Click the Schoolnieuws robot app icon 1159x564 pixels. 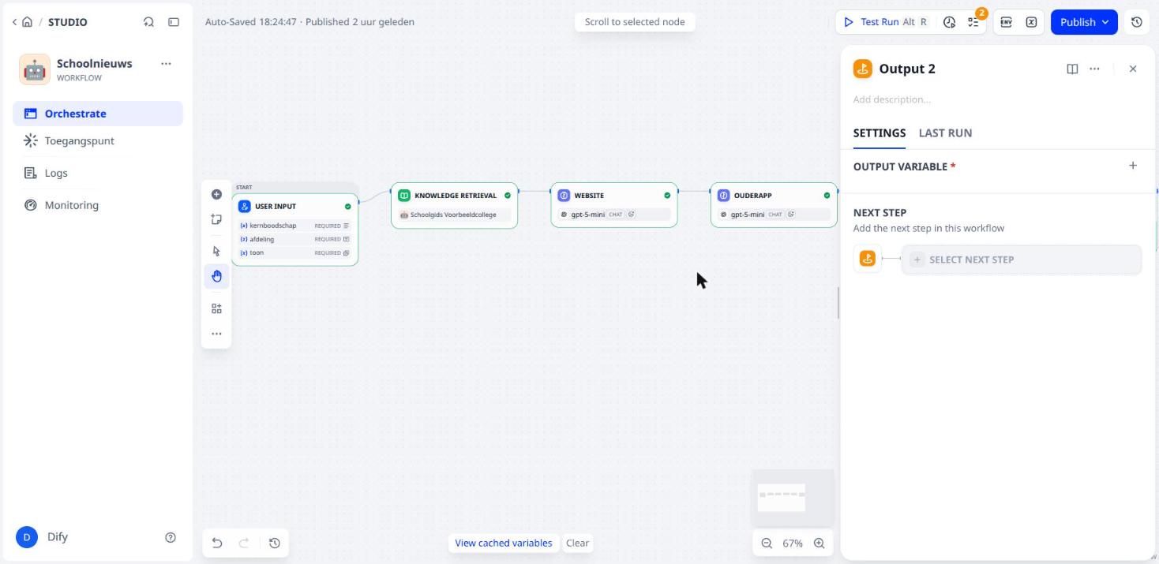[x=34, y=69]
